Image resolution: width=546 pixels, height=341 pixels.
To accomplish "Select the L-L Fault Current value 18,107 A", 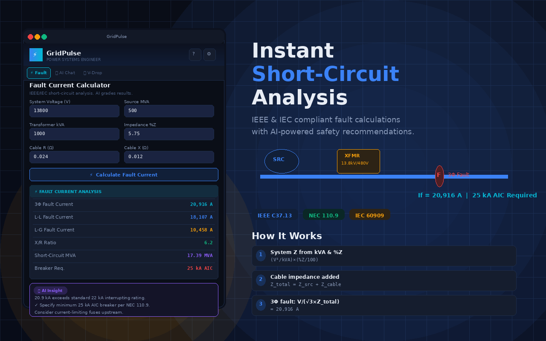I will click(x=201, y=217).
